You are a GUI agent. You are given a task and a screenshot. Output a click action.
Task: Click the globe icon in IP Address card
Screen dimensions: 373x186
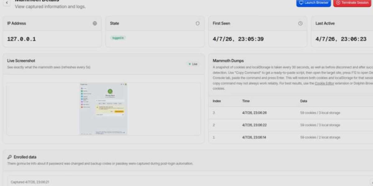click(95, 23)
